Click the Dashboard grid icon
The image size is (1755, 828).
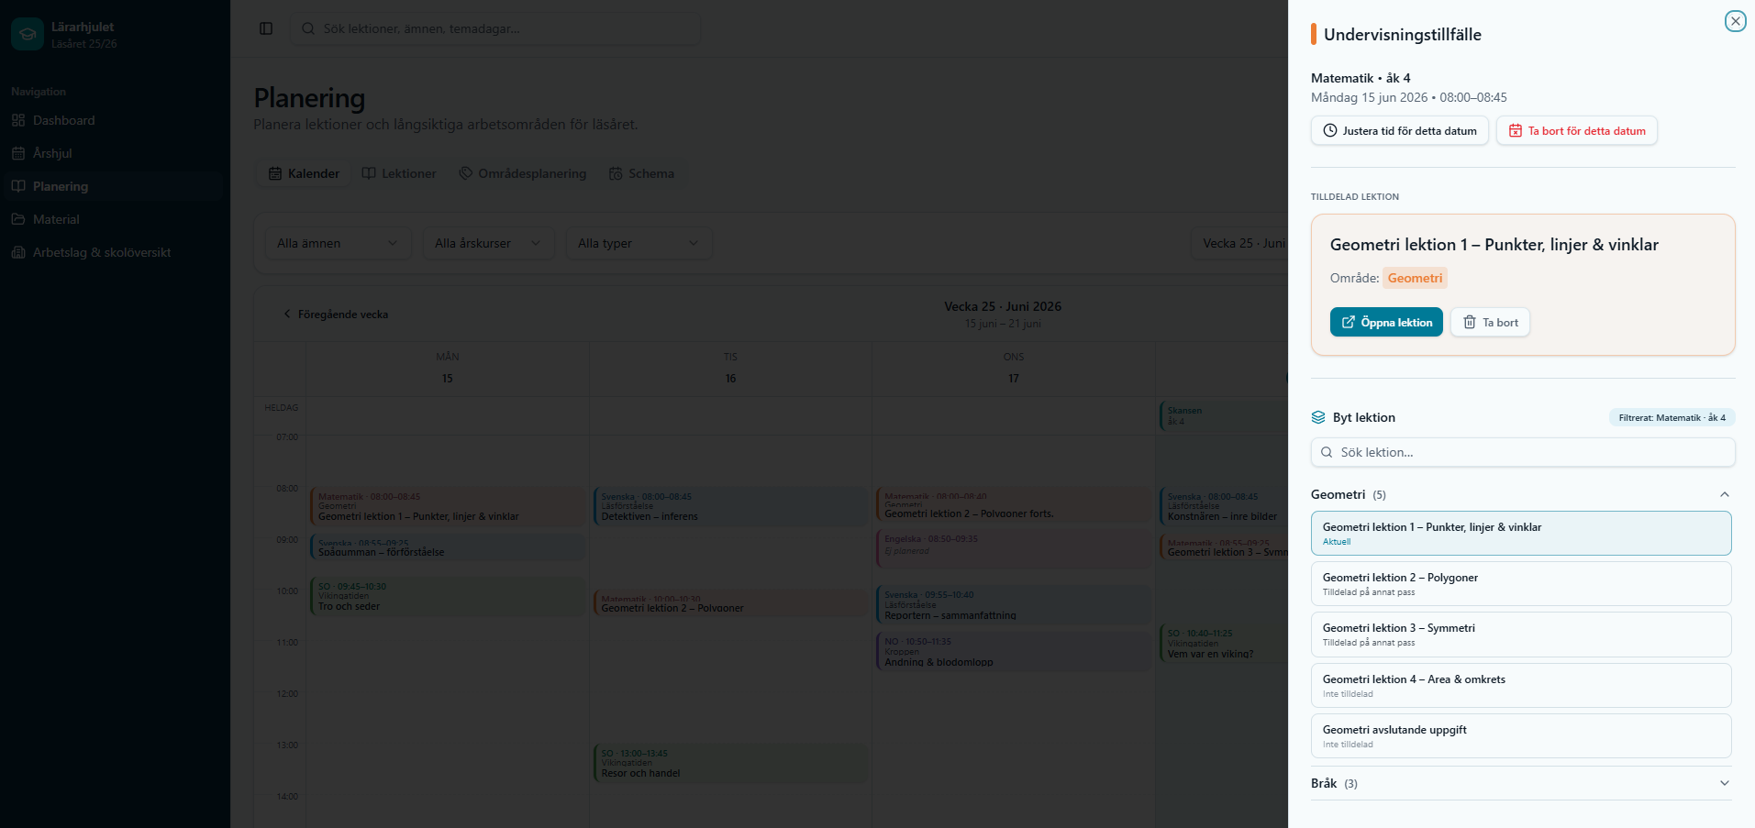18,120
